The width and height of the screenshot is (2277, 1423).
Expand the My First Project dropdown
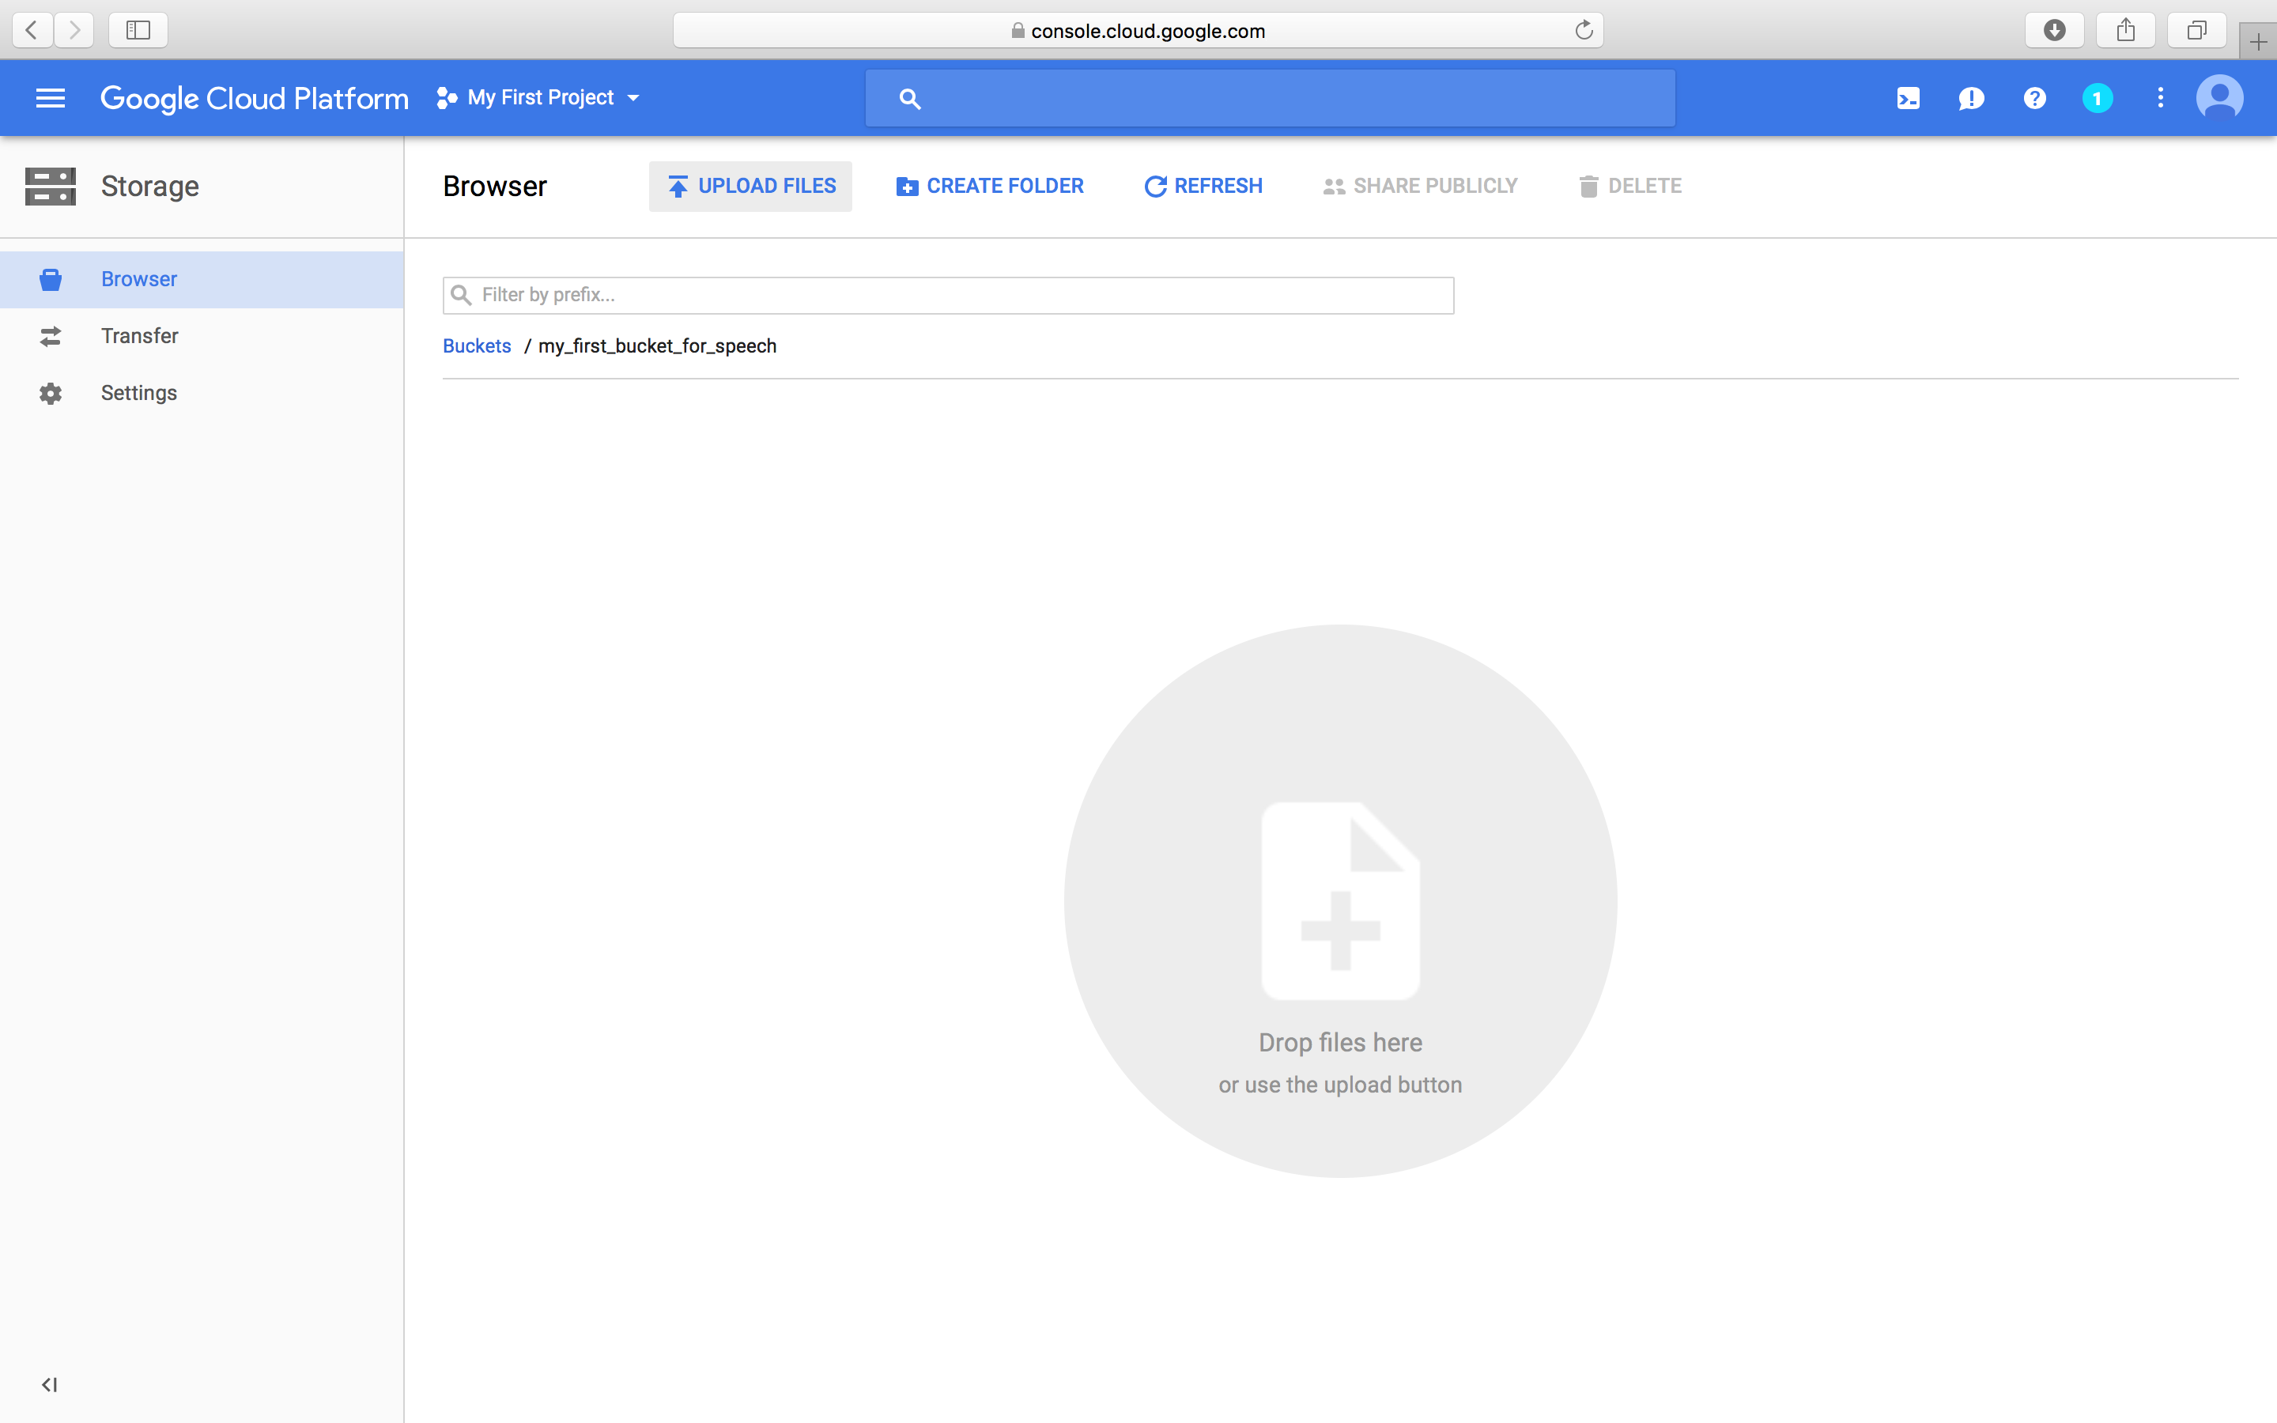pos(538,98)
